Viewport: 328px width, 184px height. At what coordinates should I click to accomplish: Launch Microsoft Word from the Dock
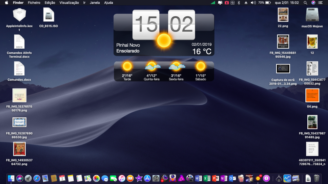(198, 178)
